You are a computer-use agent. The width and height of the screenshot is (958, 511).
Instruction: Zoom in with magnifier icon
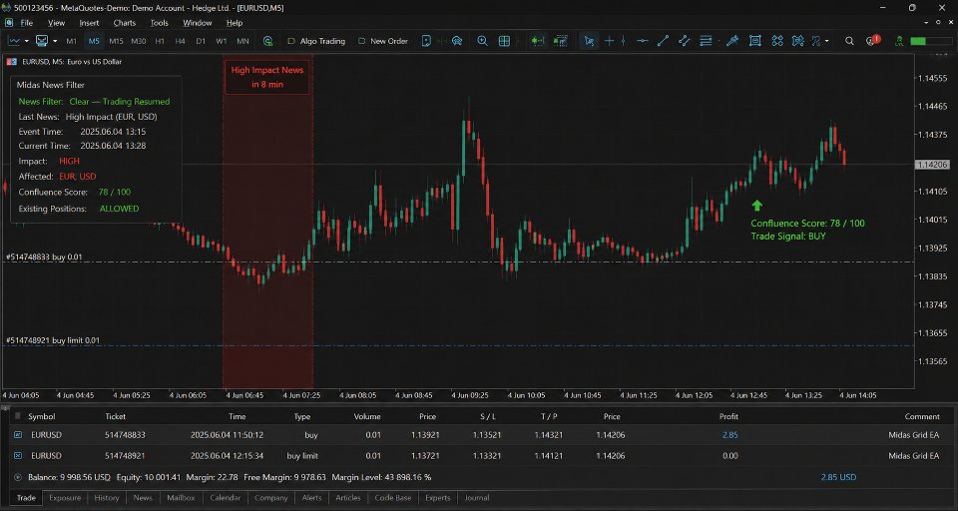point(483,41)
